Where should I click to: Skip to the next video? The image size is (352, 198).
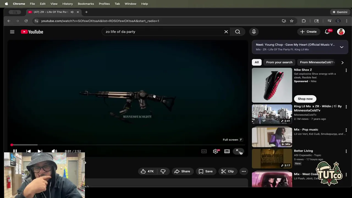(40, 151)
